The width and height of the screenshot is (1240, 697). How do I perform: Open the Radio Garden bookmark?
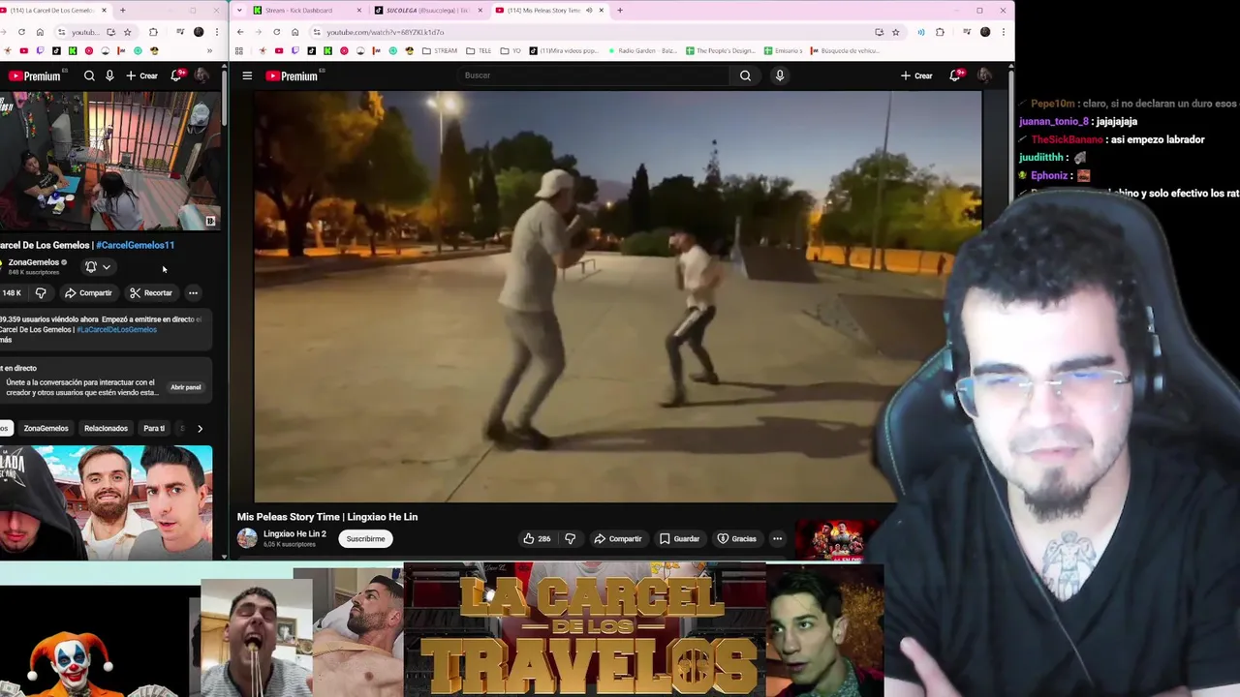[642, 50]
